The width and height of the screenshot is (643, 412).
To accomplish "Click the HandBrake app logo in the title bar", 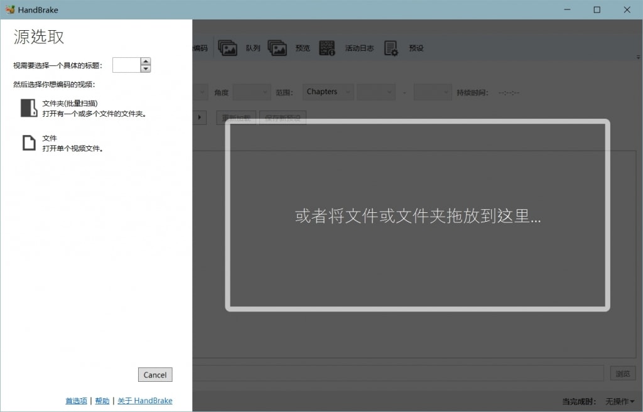I will (10, 9).
